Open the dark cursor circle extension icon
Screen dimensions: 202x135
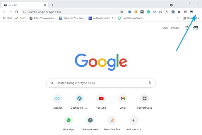click(x=173, y=12)
